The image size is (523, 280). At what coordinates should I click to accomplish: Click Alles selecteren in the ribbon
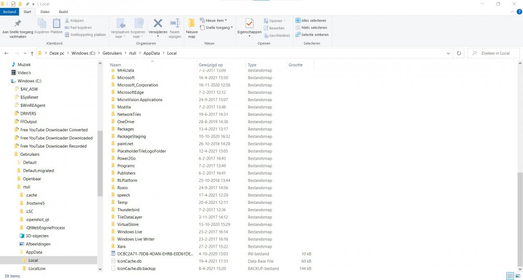[x=311, y=21]
